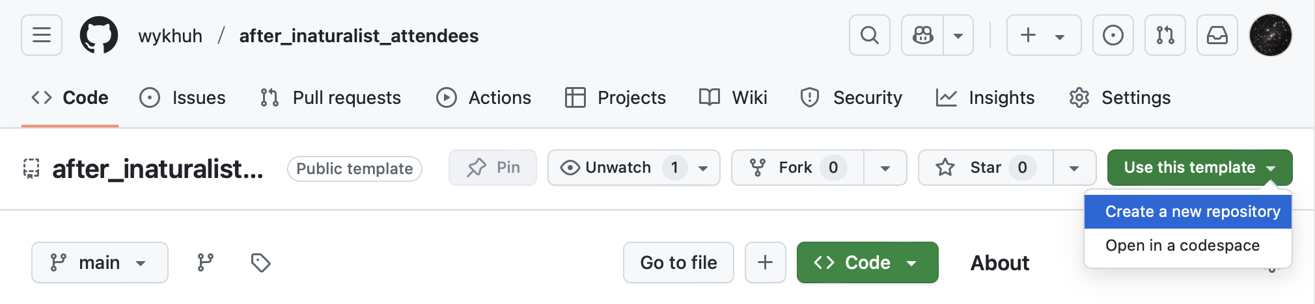
Task: Open the search magnifier icon
Action: pos(869,35)
